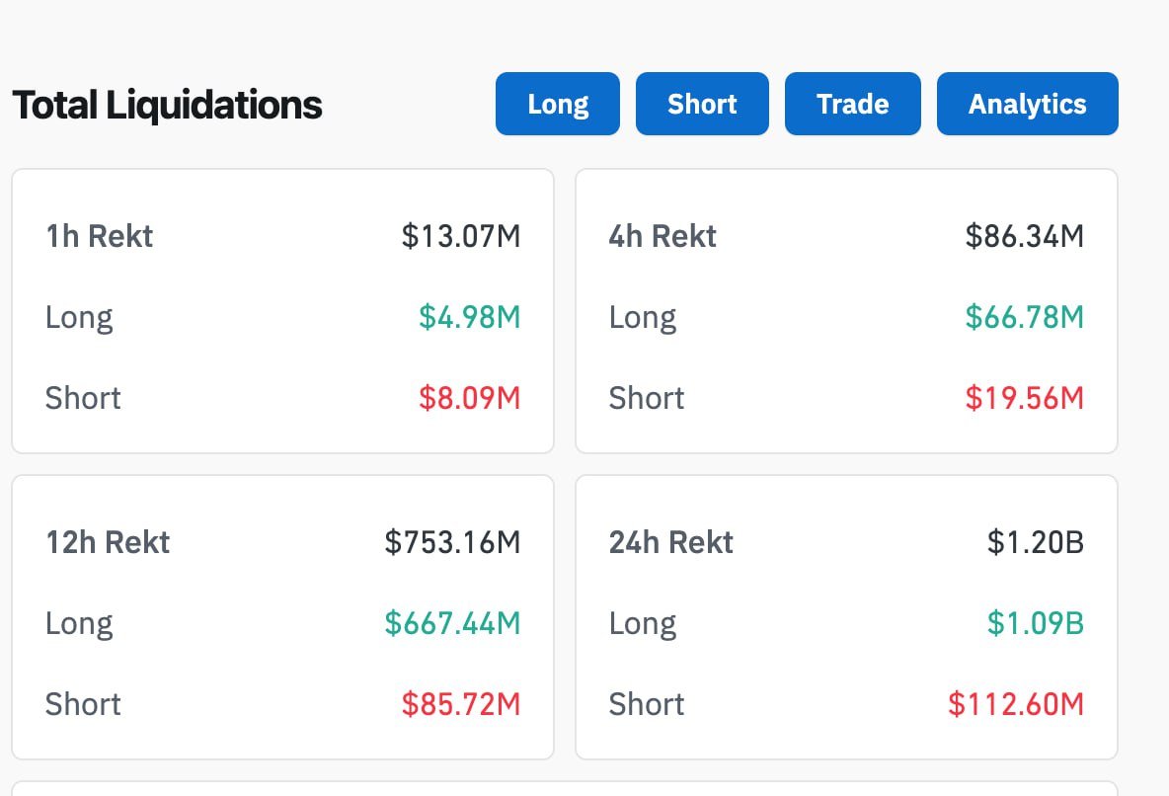Click the 24h short value $112.60M

pos(1016,703)
